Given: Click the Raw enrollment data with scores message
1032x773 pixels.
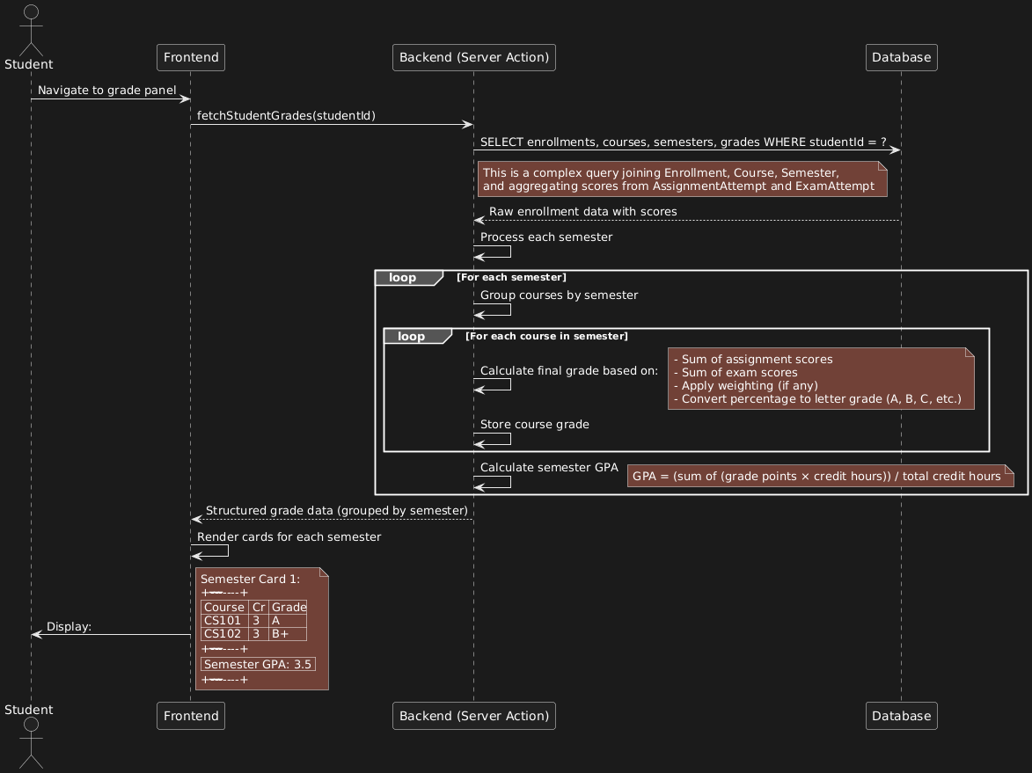Looking at the screenshot, I should click(583, 211).
